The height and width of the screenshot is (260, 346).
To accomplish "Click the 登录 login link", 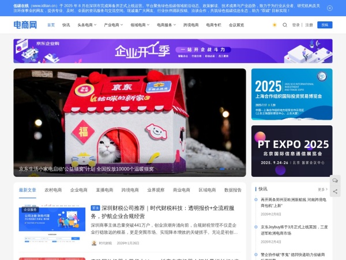I will click(296, 25).
